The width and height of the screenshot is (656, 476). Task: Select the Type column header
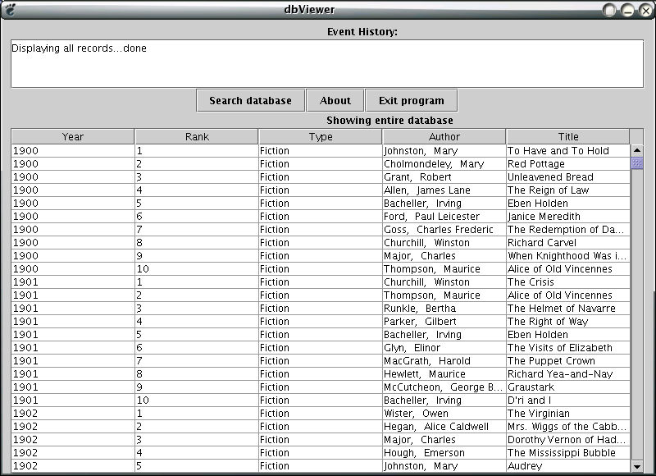[321, 137]
